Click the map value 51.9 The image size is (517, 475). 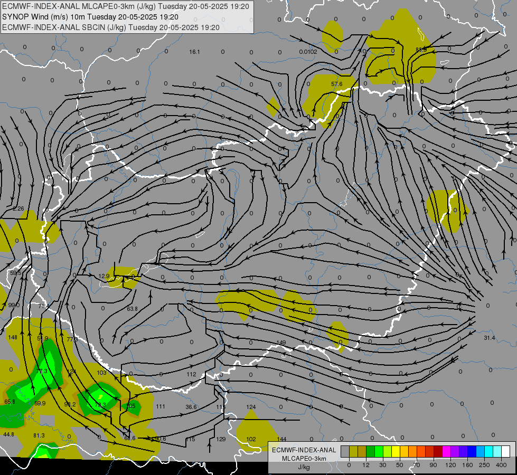[43, 338]
